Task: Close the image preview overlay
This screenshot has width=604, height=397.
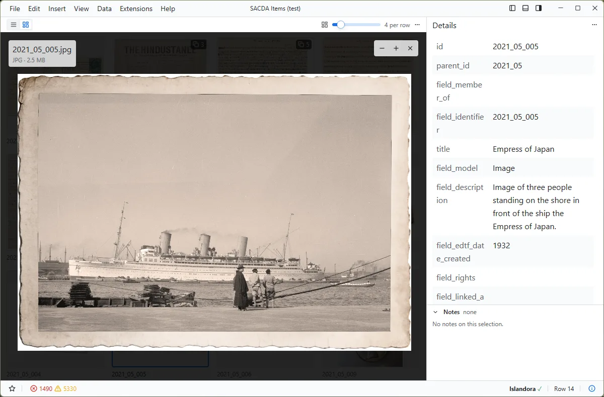Action: click(410, 48)
